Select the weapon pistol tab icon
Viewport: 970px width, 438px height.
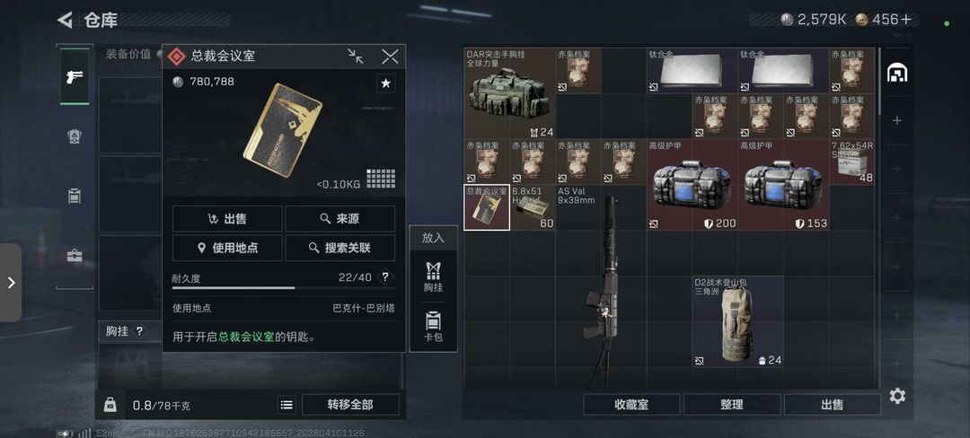(x=75, y=76)
